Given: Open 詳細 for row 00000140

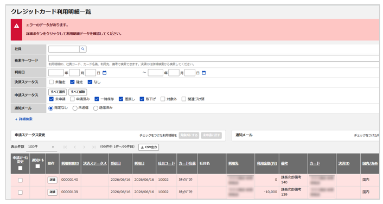Looking at the screenshot, I should click(x=52, y=180).
